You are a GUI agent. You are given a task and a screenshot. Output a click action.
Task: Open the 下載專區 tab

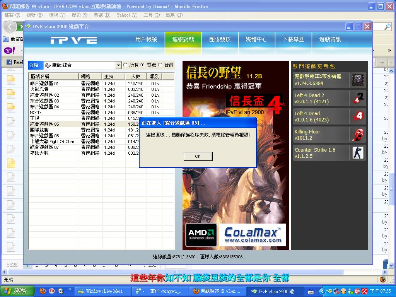click(293, 39)
